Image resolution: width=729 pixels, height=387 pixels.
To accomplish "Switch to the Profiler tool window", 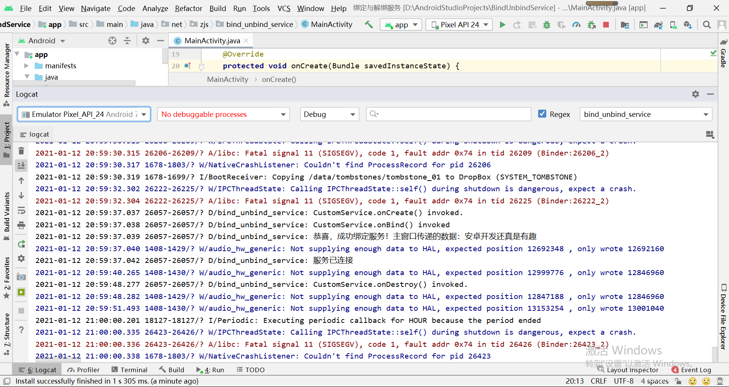I will pos(83,370).
